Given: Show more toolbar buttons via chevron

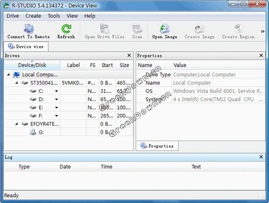Looking at the screenshot, I should [263, 32].
